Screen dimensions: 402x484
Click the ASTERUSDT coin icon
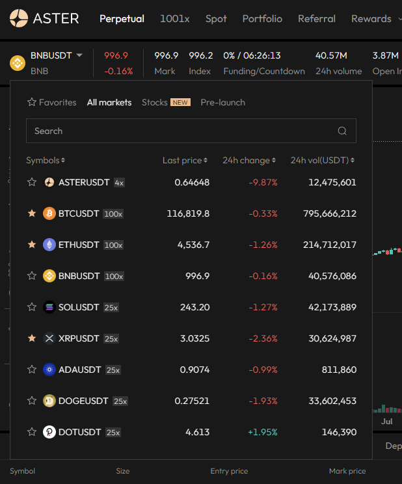tap(49, 182)
